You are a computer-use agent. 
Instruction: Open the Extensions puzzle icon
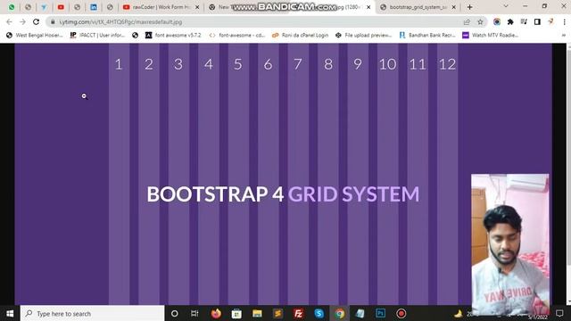(x=510, y=21)
